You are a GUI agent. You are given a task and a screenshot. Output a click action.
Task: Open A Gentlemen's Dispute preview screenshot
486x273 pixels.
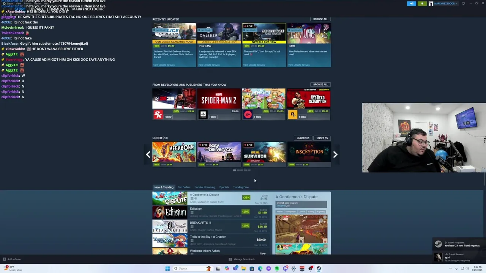tap(301, 229)
